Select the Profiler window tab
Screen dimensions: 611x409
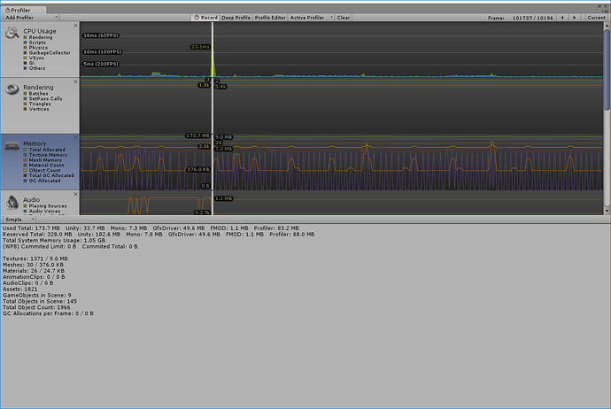(24, 10)
